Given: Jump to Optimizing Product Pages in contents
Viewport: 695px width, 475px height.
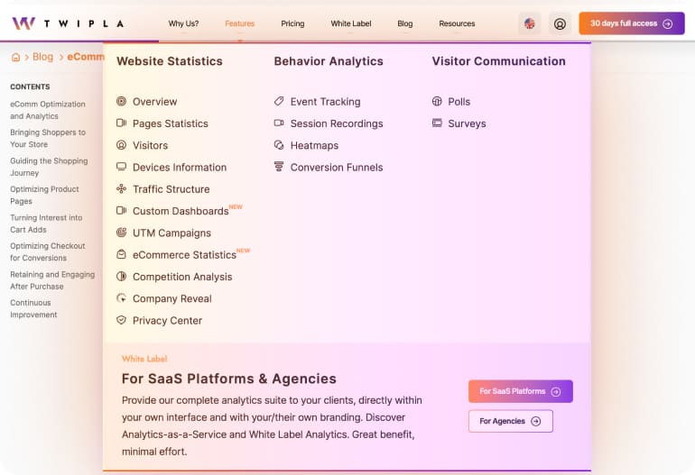Looking at the screenshot, I should pos(44,195).
